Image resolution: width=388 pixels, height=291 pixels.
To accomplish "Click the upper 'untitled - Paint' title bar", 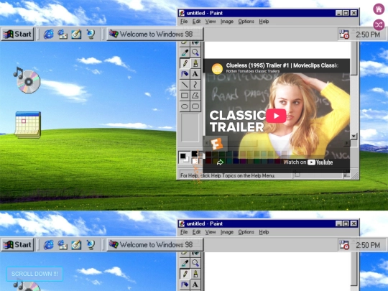I will [269, 13].
